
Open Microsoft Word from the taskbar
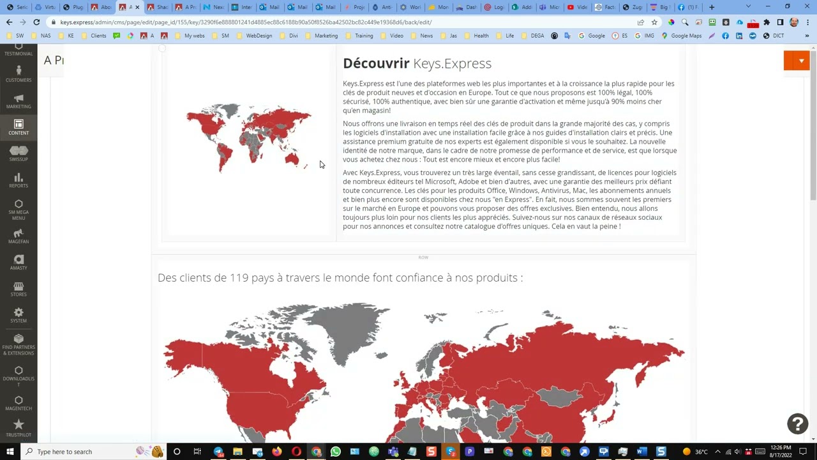coord(641,452)
